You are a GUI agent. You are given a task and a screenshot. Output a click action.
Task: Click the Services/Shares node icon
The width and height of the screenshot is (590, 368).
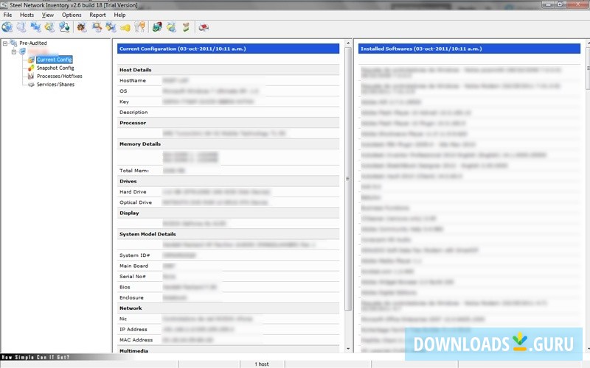pyautogui.click(x=31, y=85)
